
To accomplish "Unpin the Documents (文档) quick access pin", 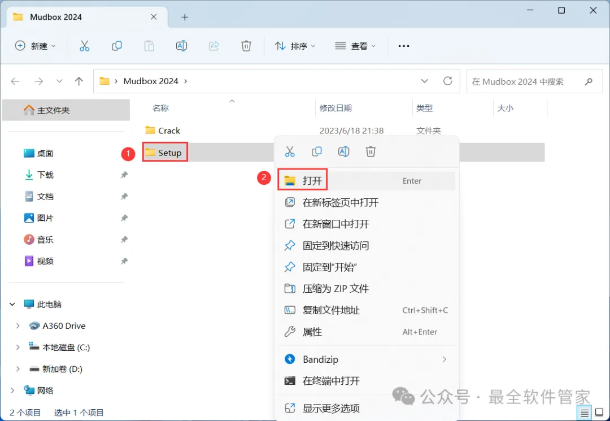I will click(124, 197).
